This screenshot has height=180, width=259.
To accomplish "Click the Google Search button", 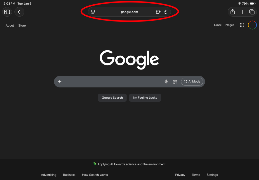I will pyautogui.click(x=112, y=98).
